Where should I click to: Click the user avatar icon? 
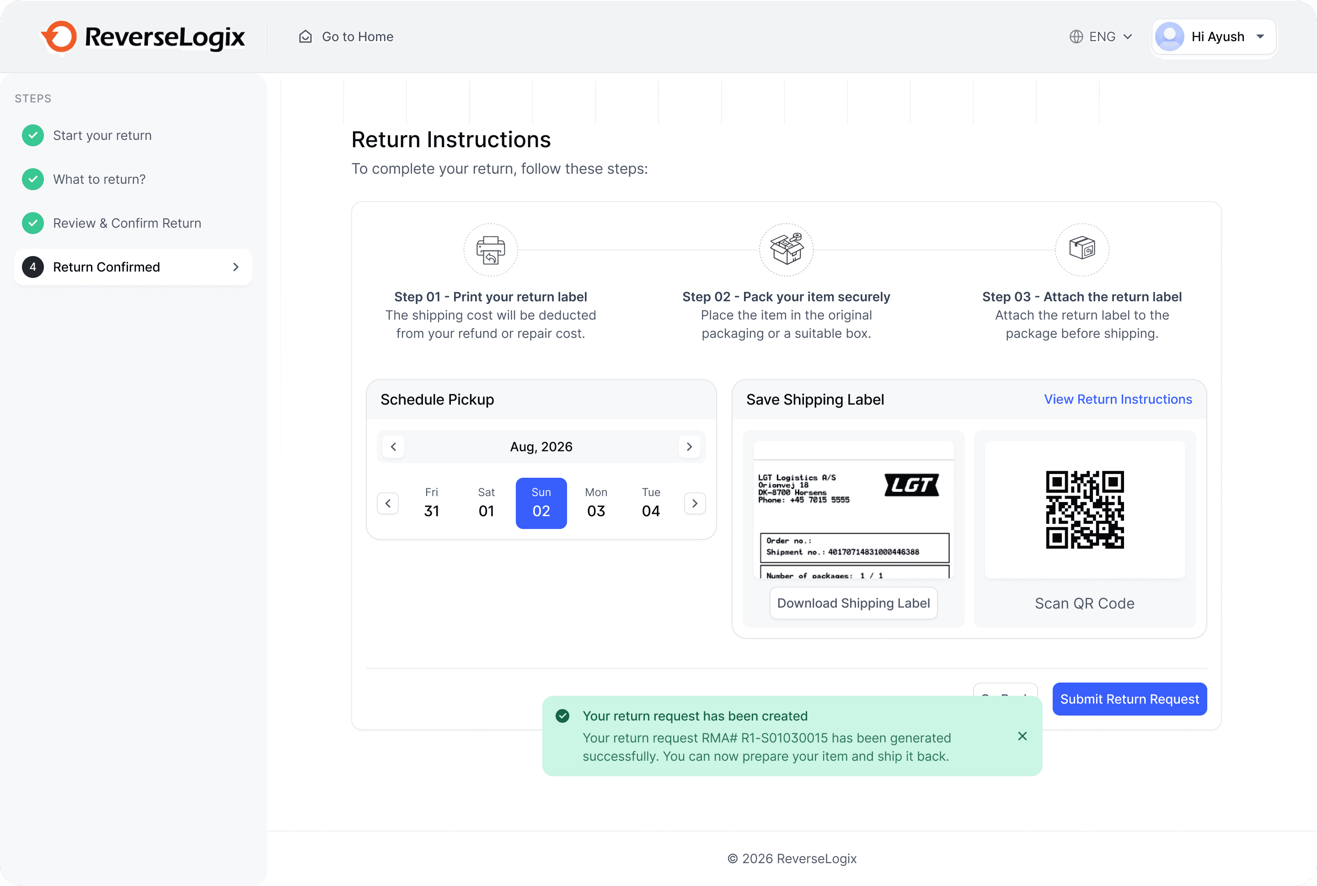click(x=1169, y=37)
